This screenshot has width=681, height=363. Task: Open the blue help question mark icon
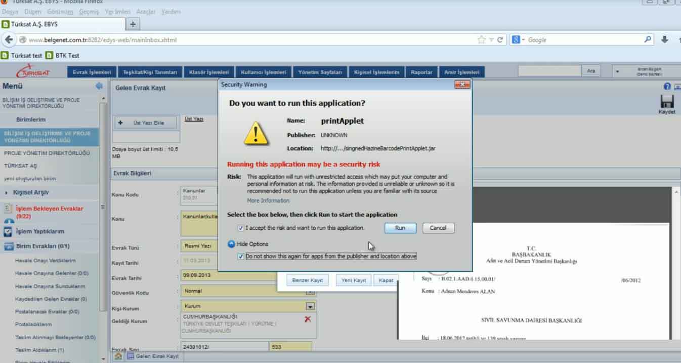pos(667,87)
